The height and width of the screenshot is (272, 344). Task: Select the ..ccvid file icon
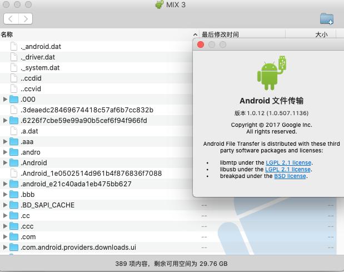(x=14, y=88)
